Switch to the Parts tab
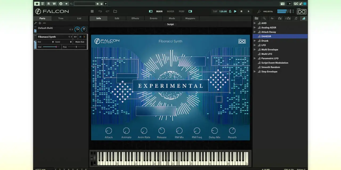Screen dimensions: 341x170 pyautogui.click(x=42, y=18)
